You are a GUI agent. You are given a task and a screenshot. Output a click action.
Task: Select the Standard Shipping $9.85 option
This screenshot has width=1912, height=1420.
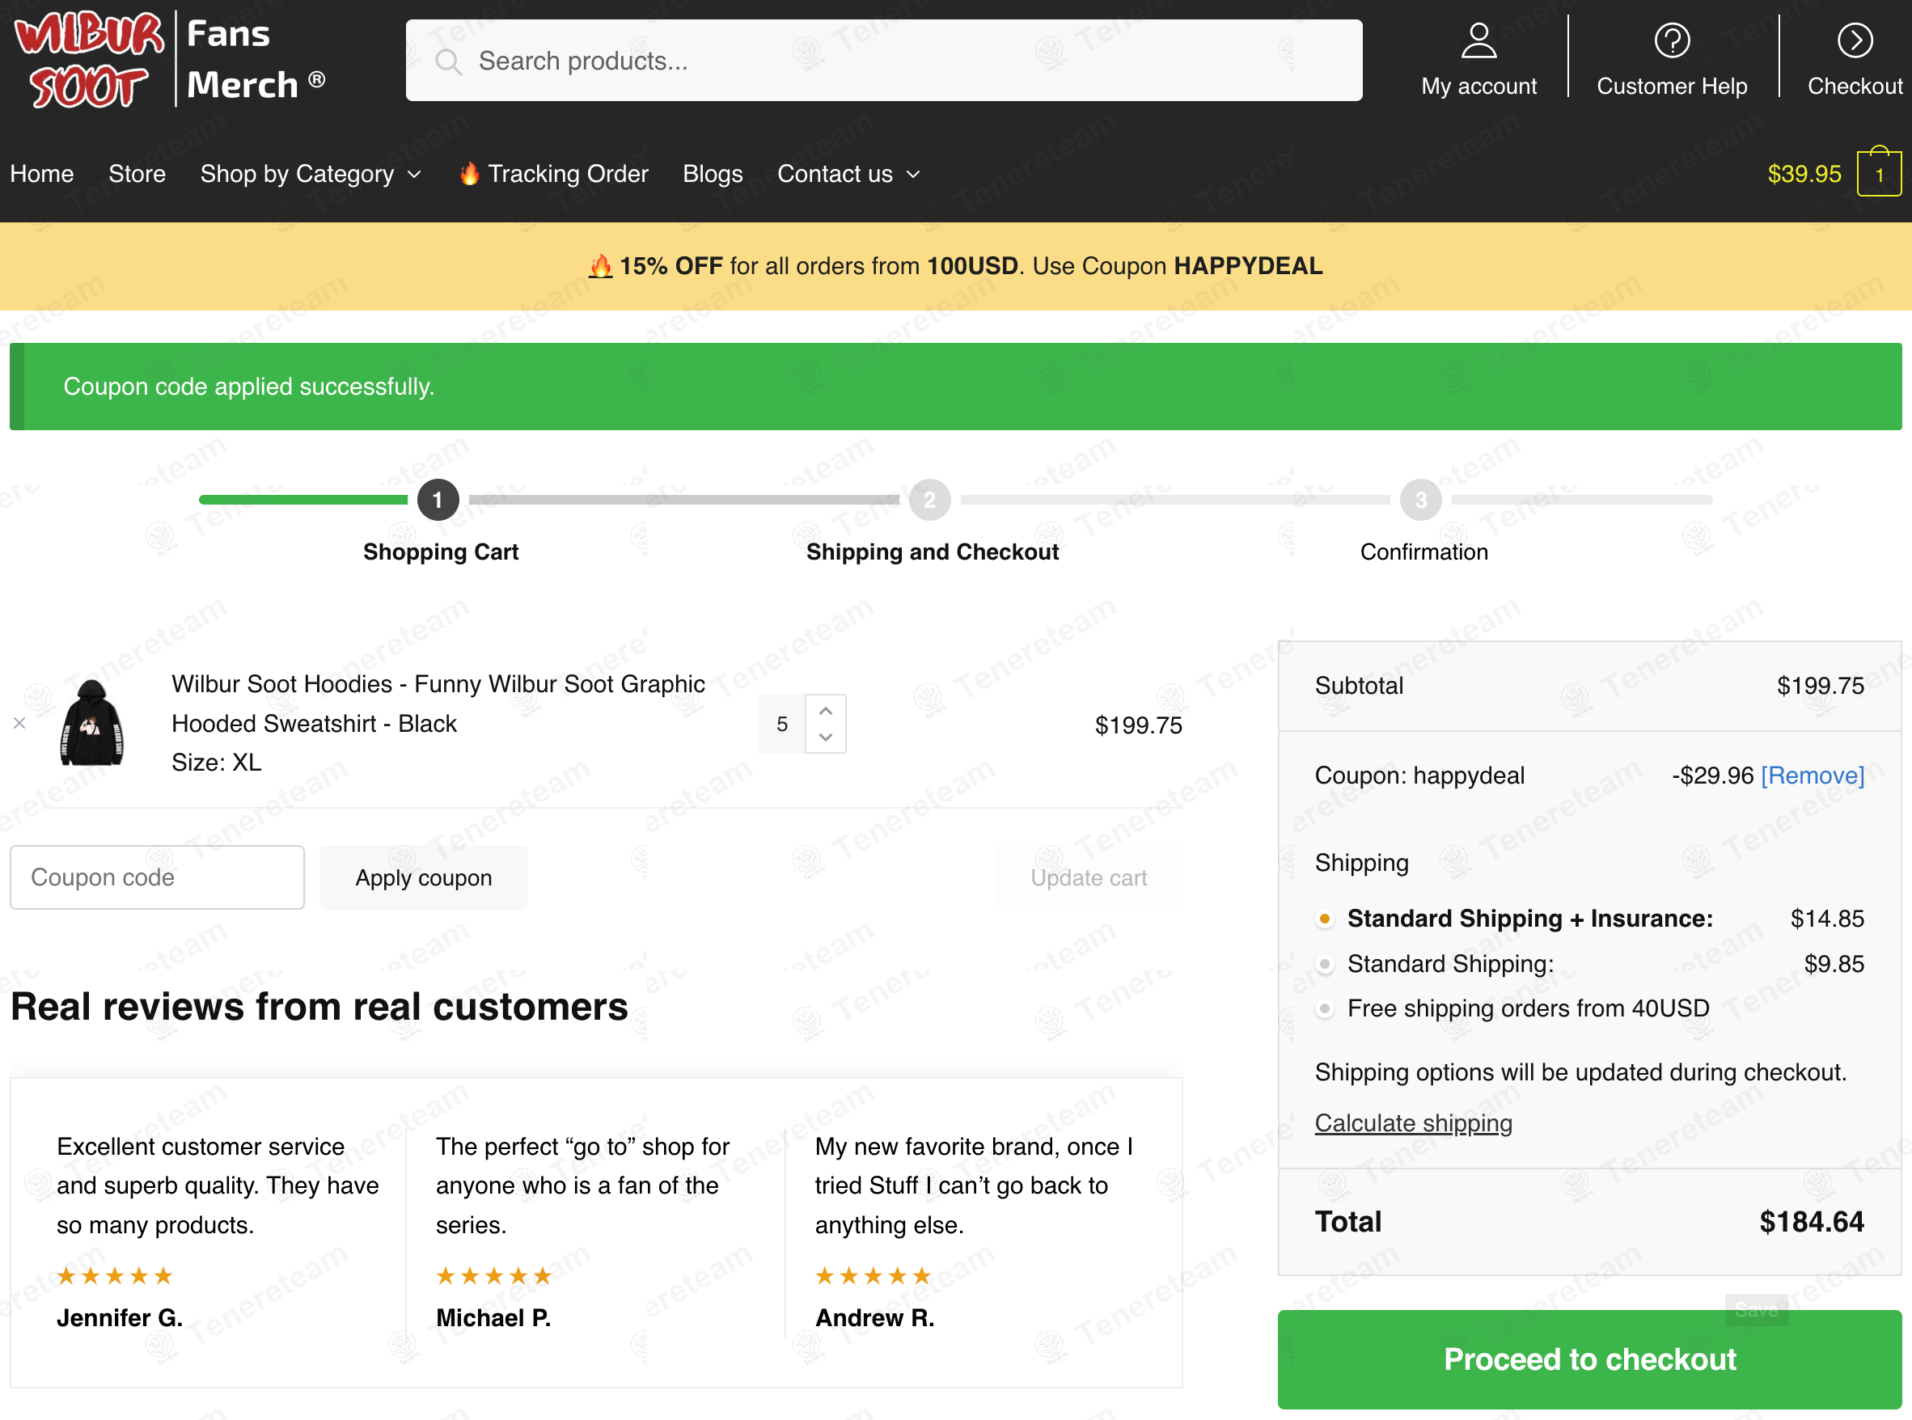[x=1325, y=965]
